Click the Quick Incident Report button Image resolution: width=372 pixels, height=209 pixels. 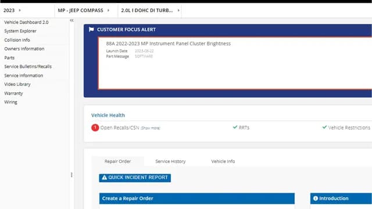tap(135, 178)
